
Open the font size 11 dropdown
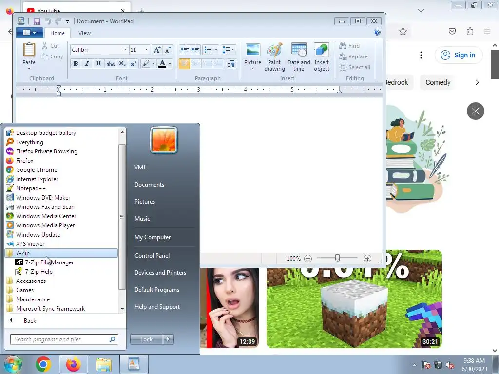click(x=146, y=50)
